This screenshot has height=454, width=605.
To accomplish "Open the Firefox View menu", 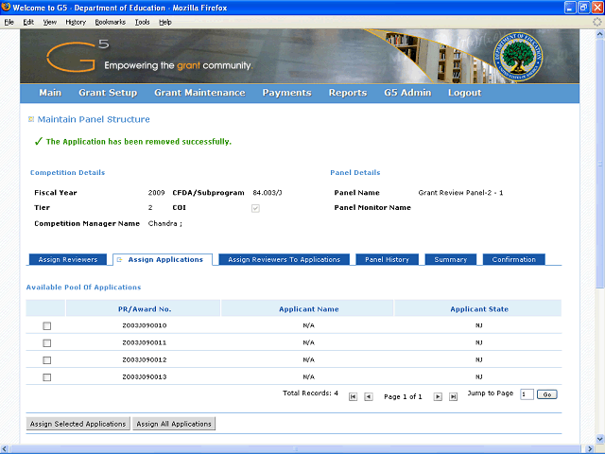I will tap(50, 22).
